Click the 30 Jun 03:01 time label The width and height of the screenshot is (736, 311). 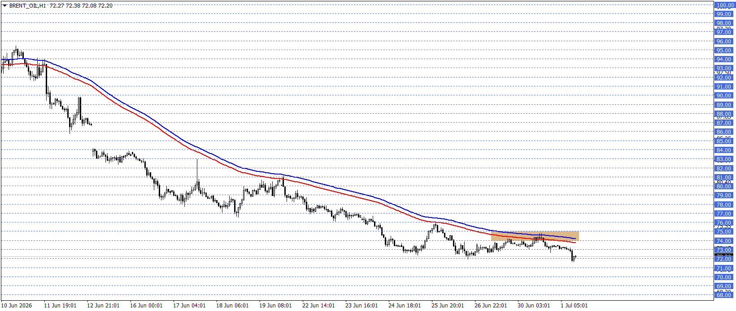[x=534, y=306]
